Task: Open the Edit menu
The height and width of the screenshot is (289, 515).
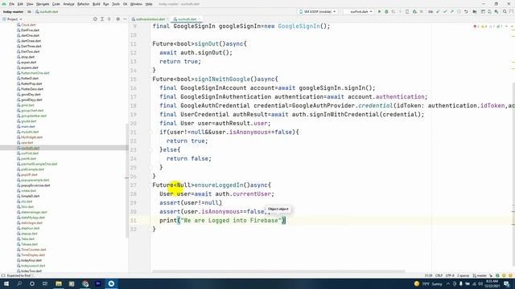Action: point(20,4)
